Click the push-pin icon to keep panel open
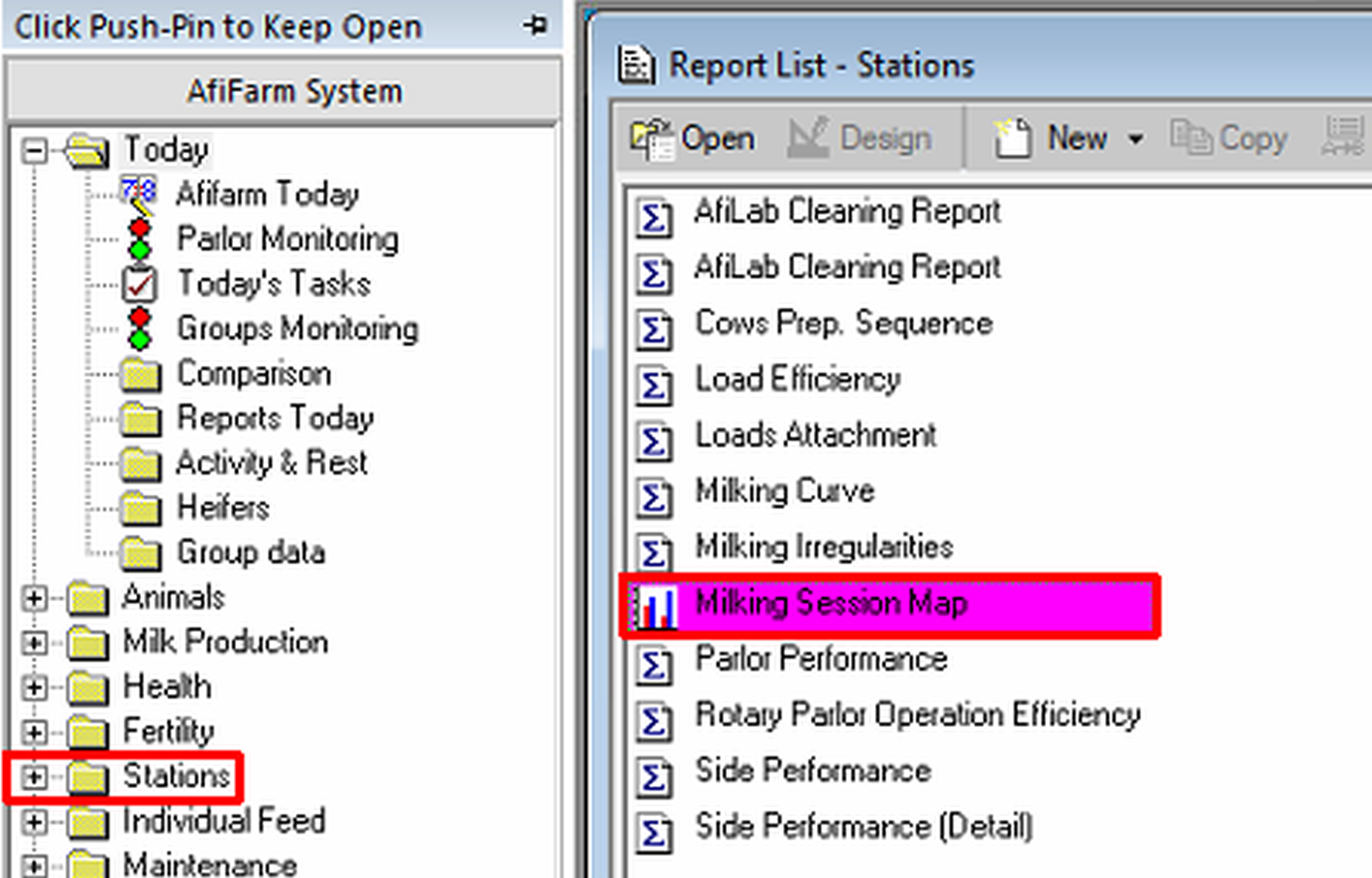Viewport: 1372px width, 878px height. 535,26
